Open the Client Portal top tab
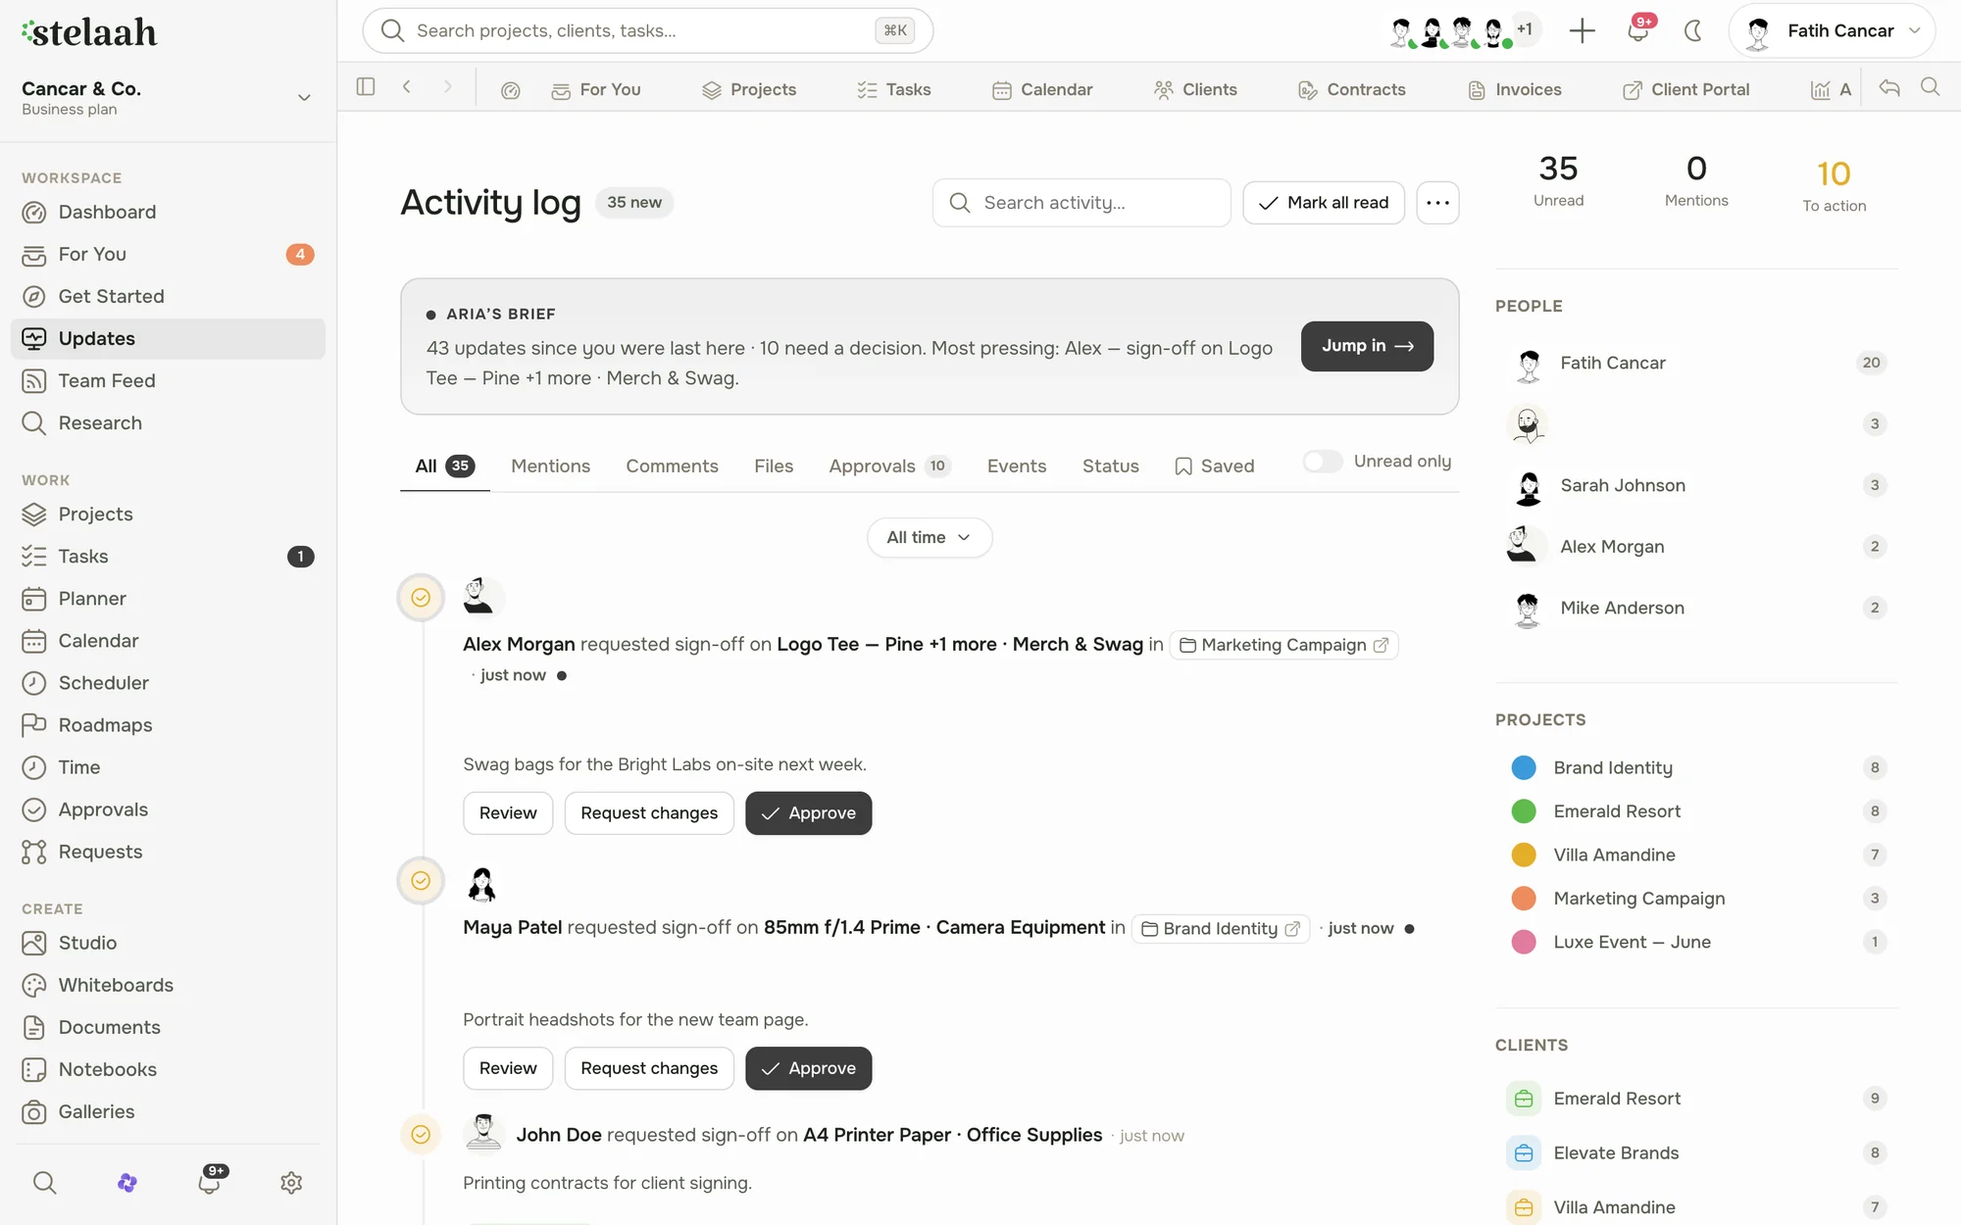 (1685, 89)
